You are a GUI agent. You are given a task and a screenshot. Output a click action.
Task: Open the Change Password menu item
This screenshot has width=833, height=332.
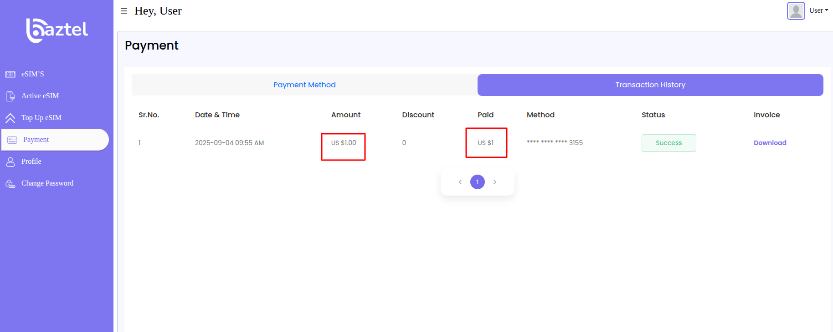47,183
